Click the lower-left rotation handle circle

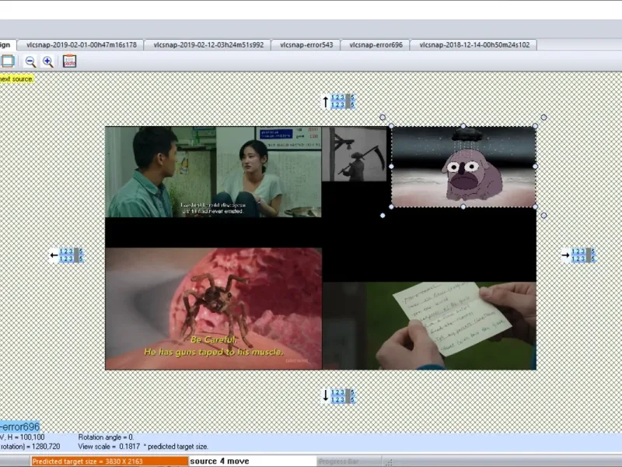point(383,216)
